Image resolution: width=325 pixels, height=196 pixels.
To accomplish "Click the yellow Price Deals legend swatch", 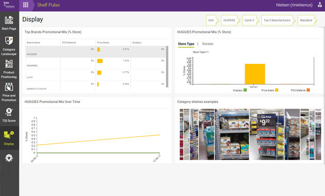I will tap(277, 90).
